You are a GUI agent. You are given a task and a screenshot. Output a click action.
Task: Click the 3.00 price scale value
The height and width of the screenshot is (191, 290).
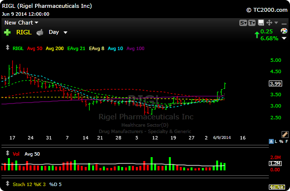(x=276, y=106)
